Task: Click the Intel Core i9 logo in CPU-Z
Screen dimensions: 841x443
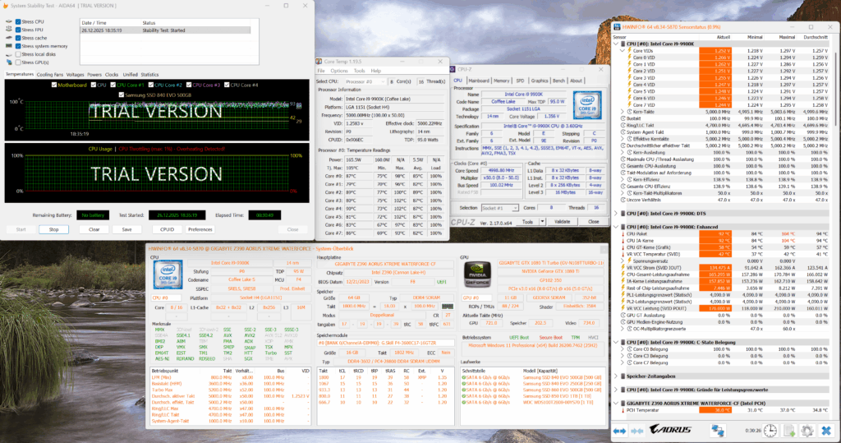Action: [586, 104]
